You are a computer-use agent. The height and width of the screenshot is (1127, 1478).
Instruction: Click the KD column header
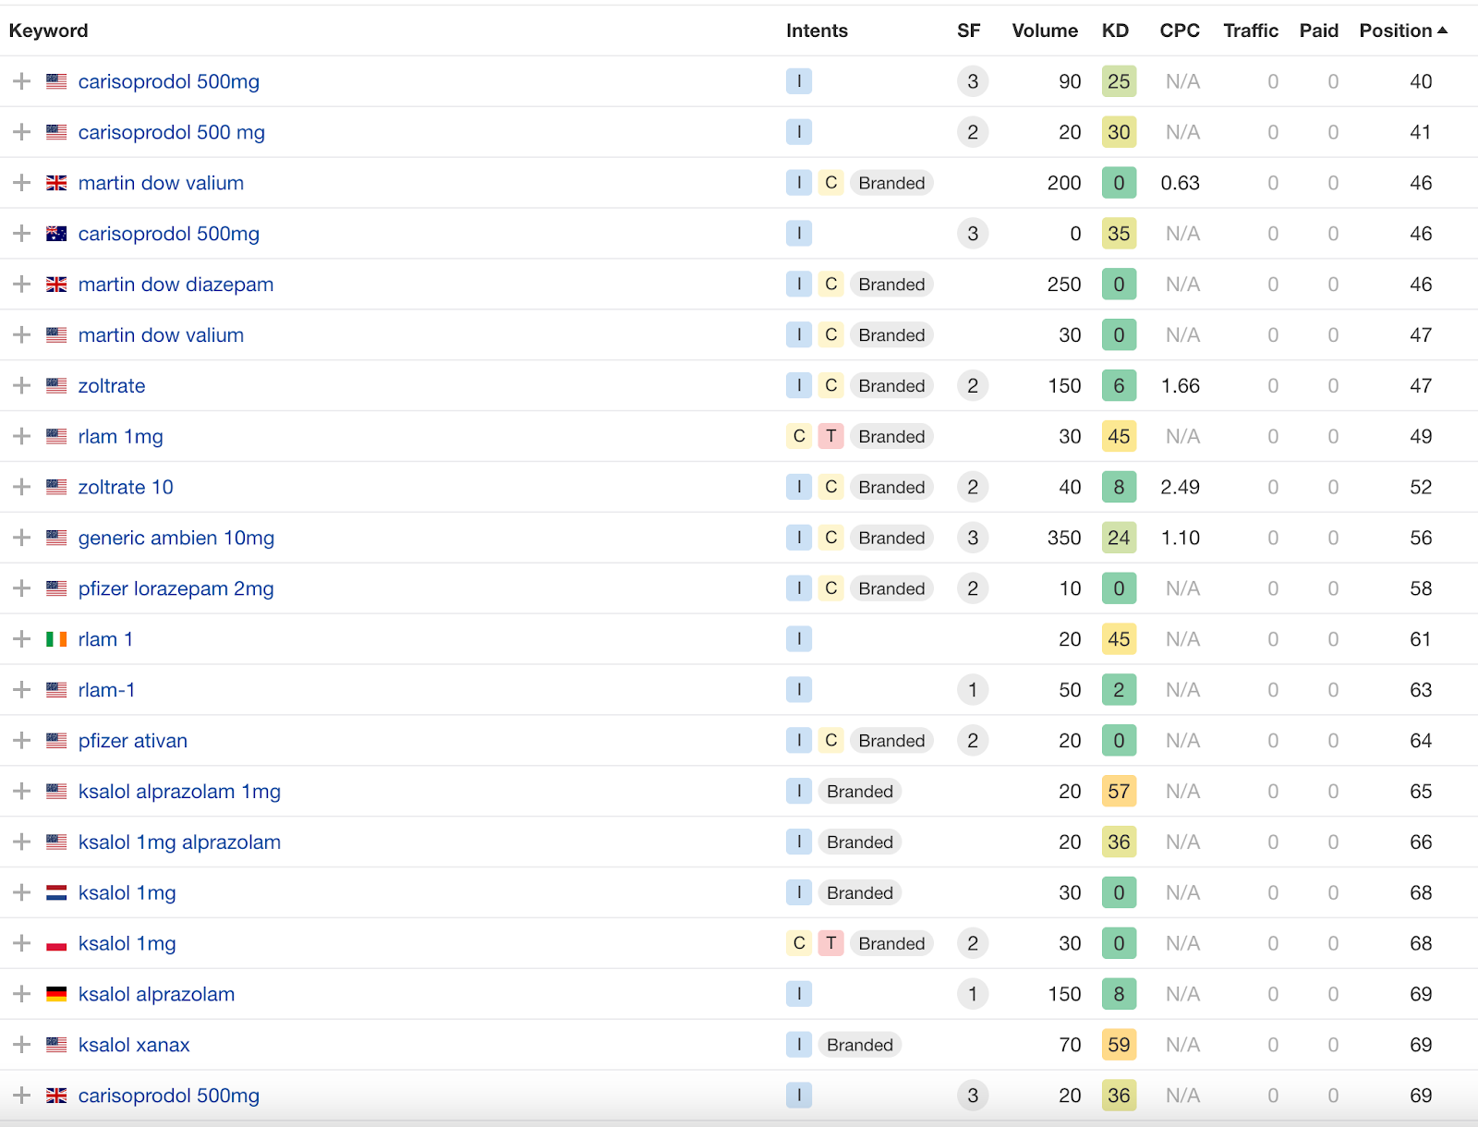tap(1115, 30)
